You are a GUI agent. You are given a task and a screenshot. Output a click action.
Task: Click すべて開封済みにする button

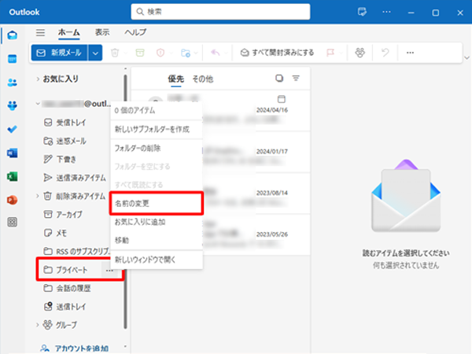tap(277, 53)
